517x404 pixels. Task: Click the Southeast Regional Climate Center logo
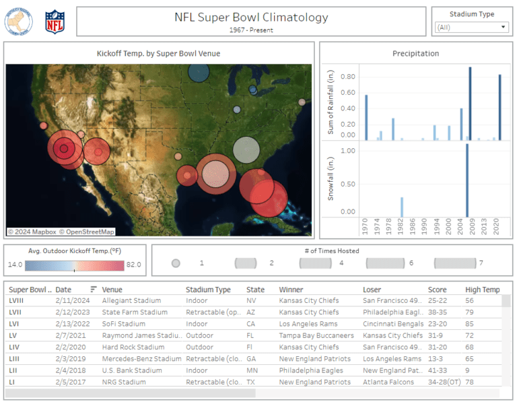18,22
